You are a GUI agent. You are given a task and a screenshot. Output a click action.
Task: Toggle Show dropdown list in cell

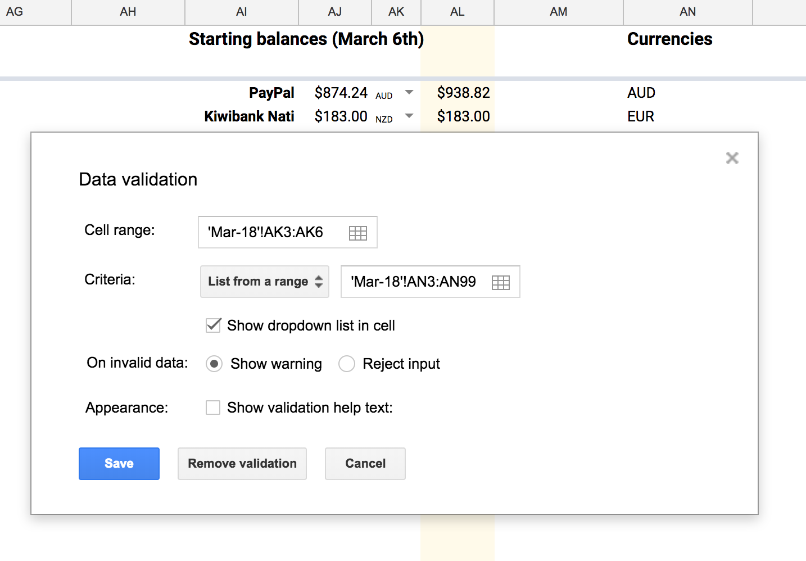click(x=214, y=325)
